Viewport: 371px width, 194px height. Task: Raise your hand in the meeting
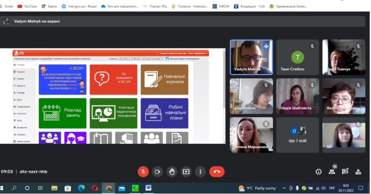pyautogui.click(x=172, y=172)
